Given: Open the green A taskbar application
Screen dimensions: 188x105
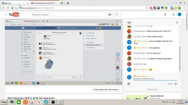Looking at the screenshot, I should [x=19, y=102].
